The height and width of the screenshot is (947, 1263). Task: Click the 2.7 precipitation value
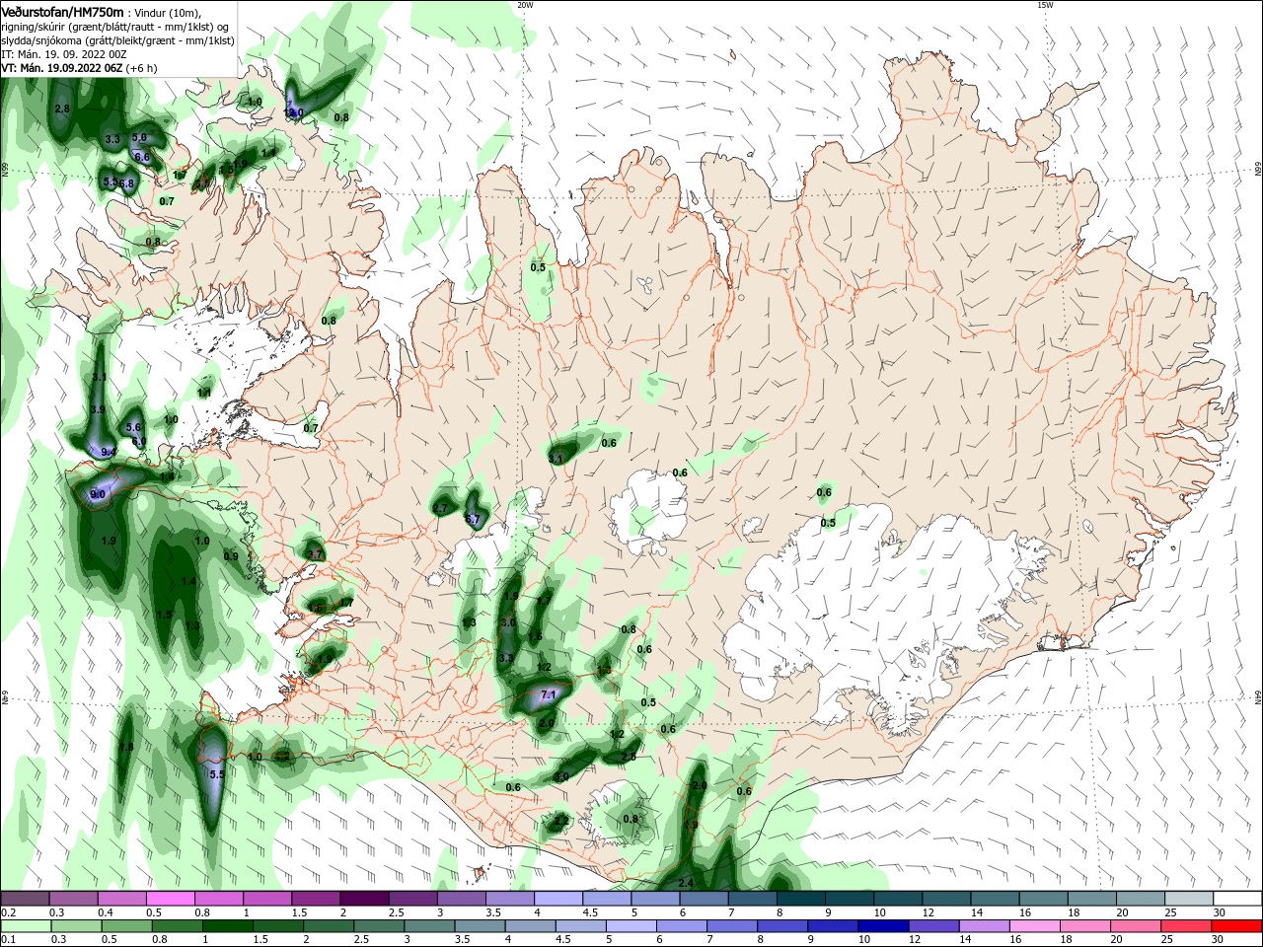tap(441, 508)
